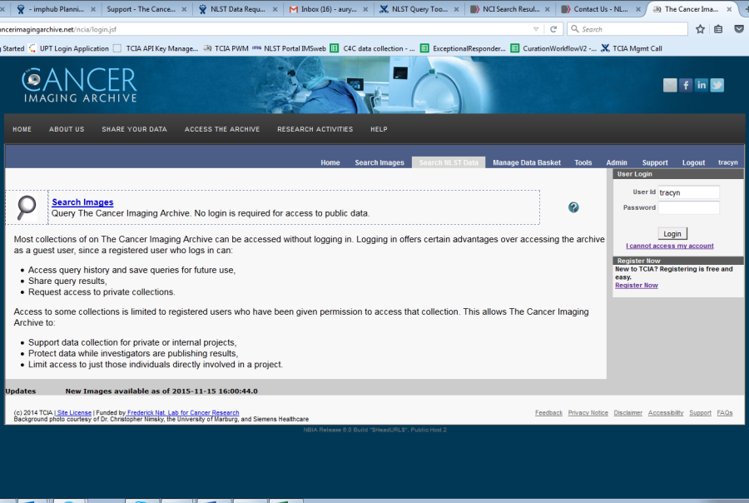Open ABOUT US in the main navigation
The width and height of the screenshot is (749, 503).
(x=67, y=129)
